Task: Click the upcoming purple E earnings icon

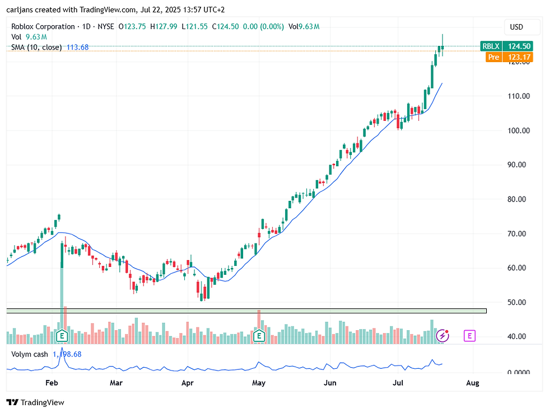Action: coord(469,336)
